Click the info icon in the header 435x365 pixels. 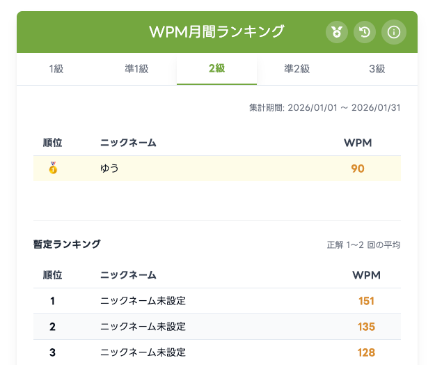(x=394, y=31)
